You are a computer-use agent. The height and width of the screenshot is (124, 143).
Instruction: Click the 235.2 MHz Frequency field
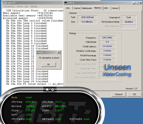tap(107, 38)
